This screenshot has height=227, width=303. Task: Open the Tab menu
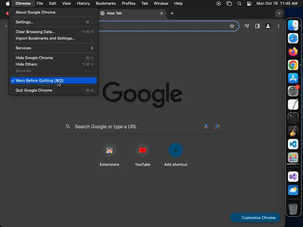click(144, 4)
